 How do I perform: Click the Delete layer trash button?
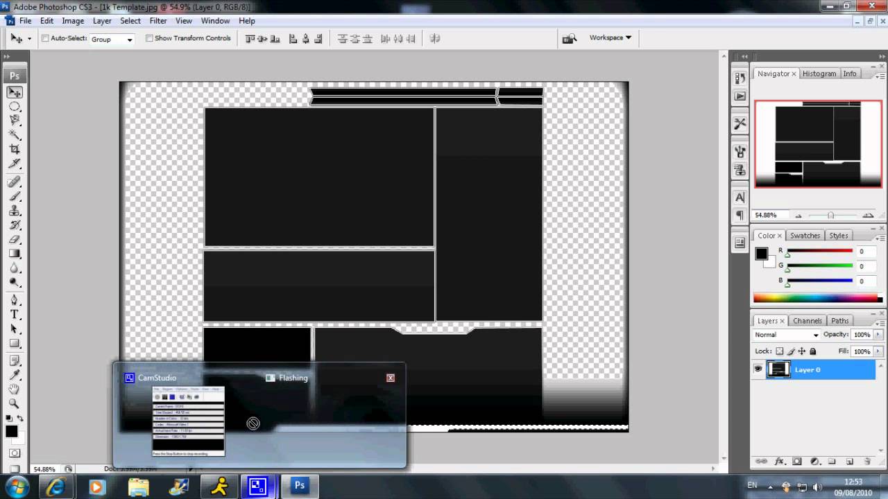coord(867,462)
